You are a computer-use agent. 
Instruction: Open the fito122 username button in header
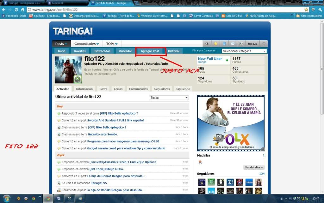click(252, 44)
